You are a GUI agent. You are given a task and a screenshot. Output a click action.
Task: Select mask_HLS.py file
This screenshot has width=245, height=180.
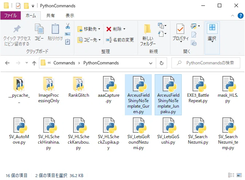coord(228,89)
